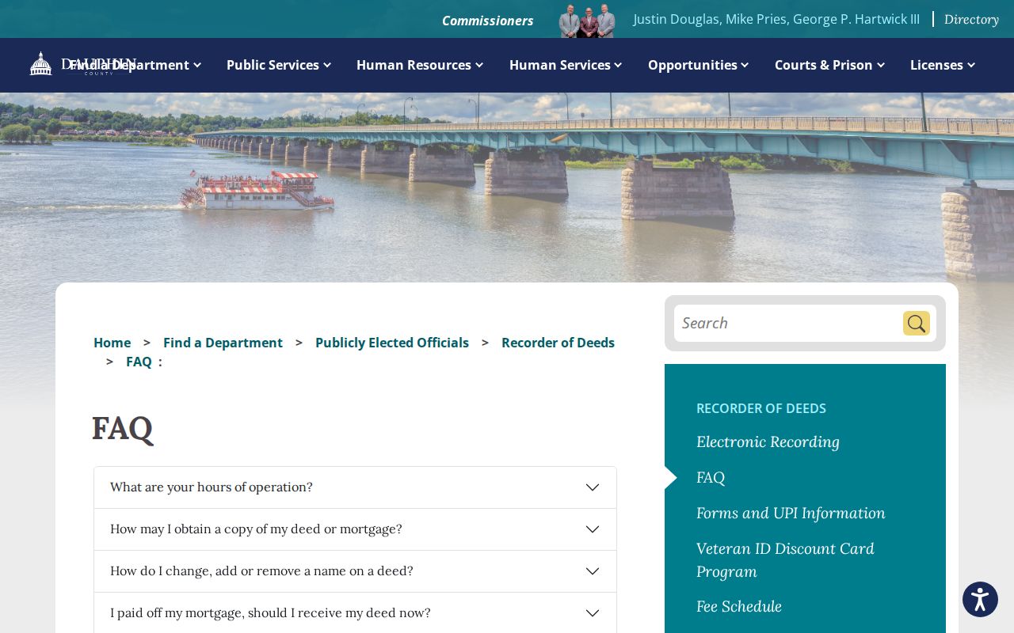
Task: Click the Commissioners link in top bar
Action: [x=487, y=21]
